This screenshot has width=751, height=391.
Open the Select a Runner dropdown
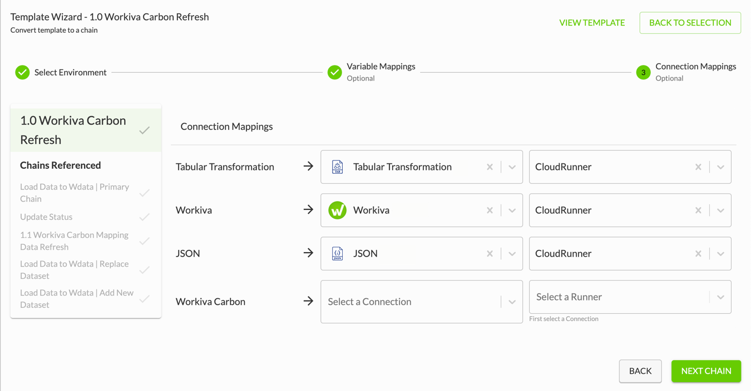630,297
